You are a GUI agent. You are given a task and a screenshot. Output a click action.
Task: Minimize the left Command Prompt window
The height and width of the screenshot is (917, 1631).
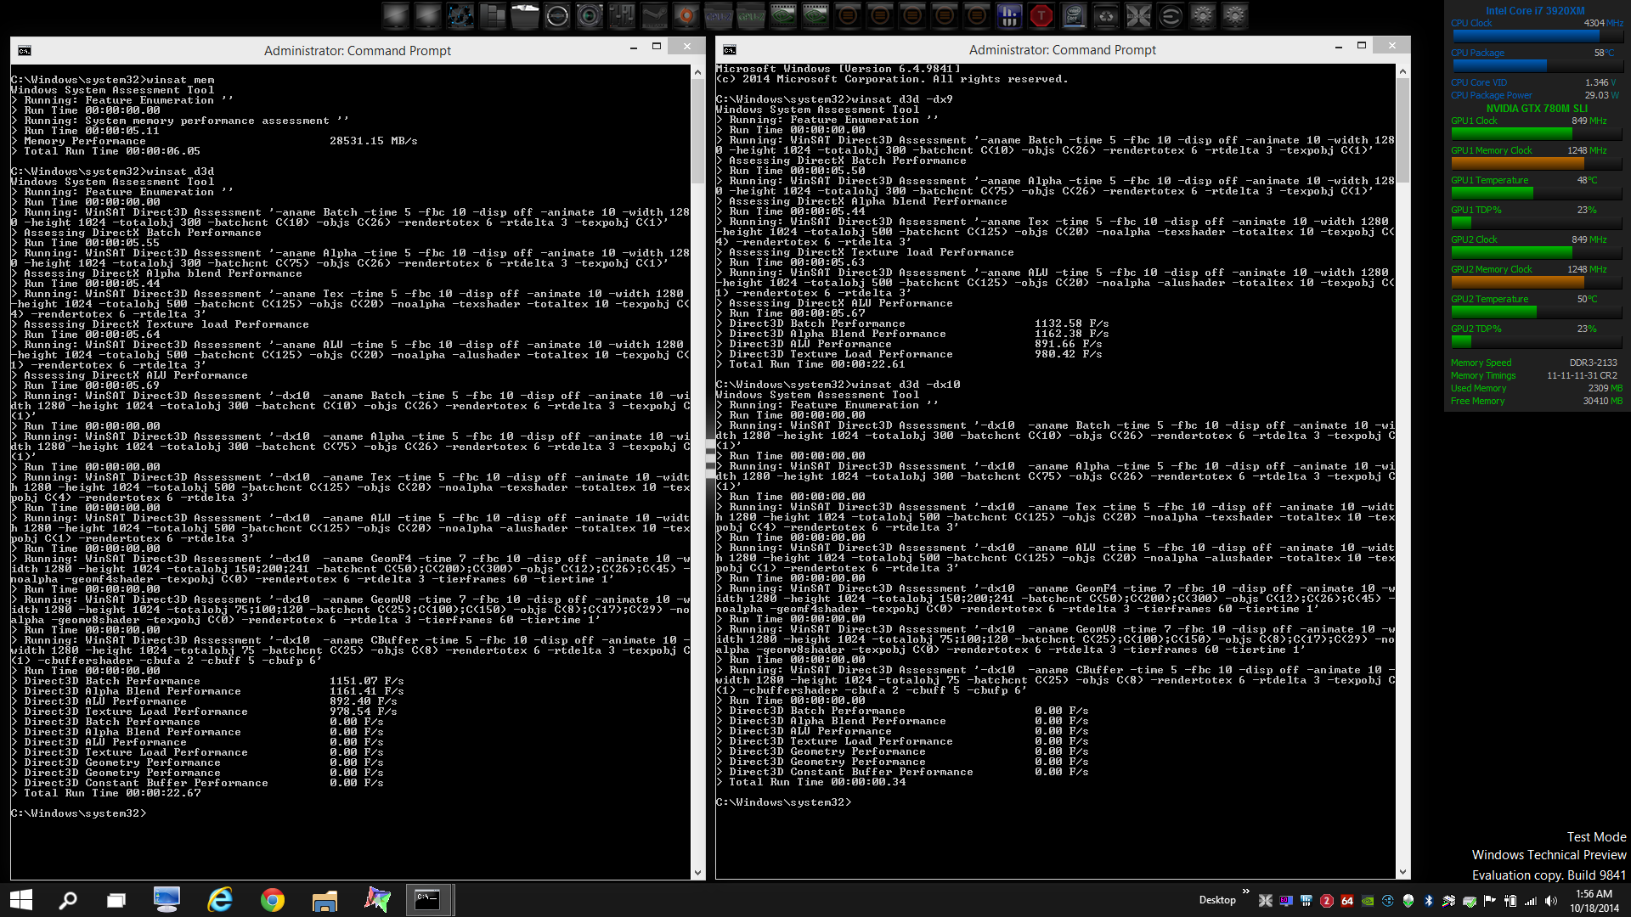(x=634, y=48)
